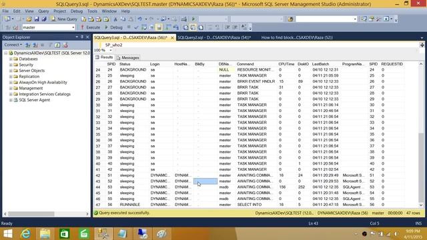Screen dimensions: 427x240
Task: Switch to How to find block query tab
Action: point(297,37)
